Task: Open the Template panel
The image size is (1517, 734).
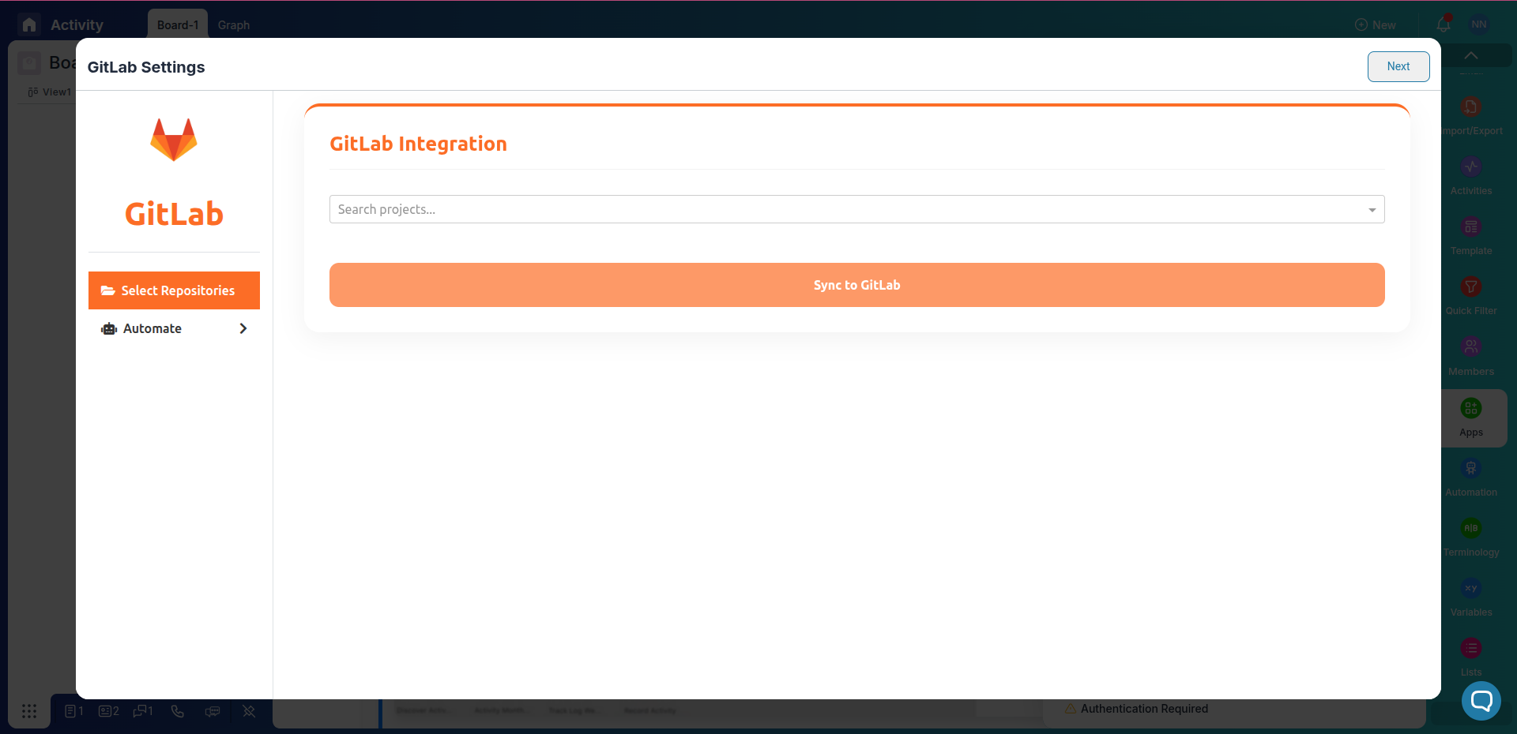Action: (x=1471, y=233)
